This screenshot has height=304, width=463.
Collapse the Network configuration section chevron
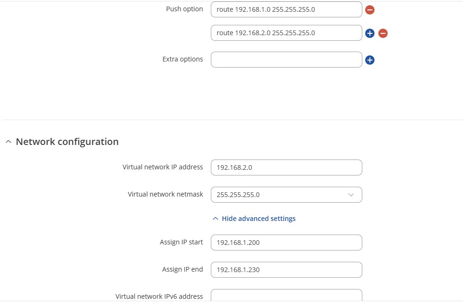tap(8, 142)
